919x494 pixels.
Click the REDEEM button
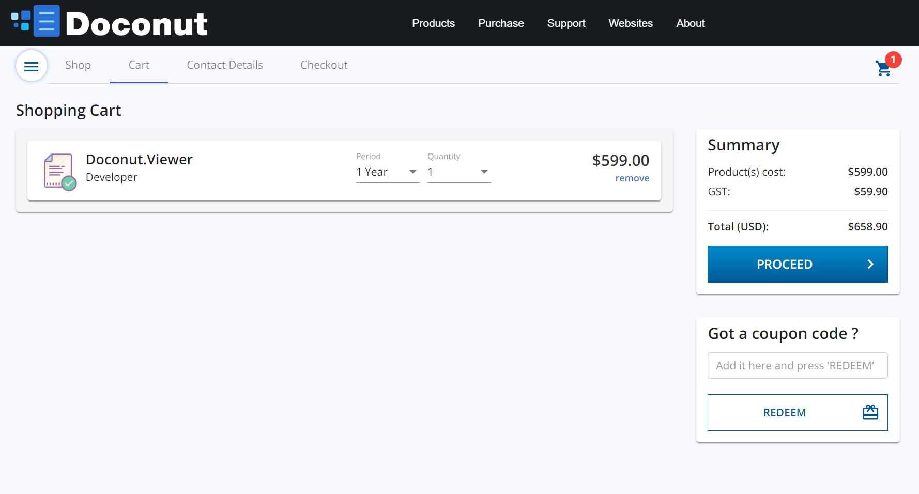798,412
